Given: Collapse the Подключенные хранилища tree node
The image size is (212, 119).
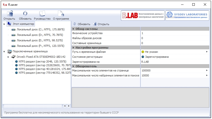Looking at the screenshot, I should click(x=4, y=52).
